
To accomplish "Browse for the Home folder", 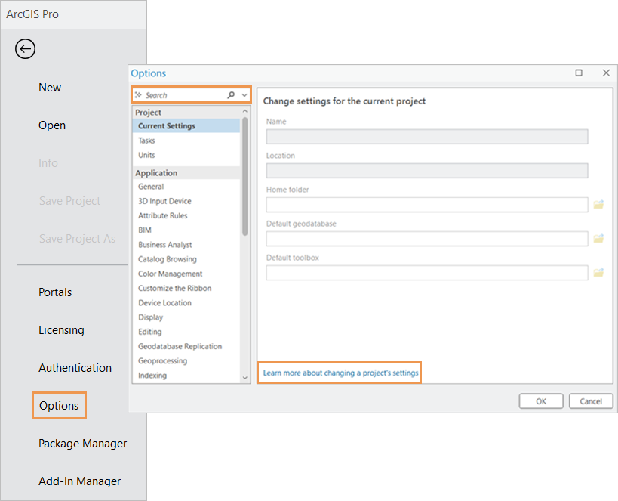I will click(598, 205).
